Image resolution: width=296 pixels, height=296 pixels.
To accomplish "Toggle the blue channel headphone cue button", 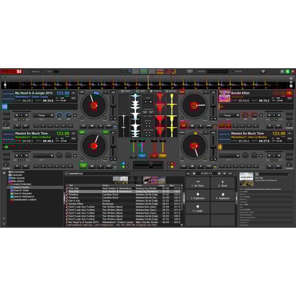I will click(x=142, y=156).
